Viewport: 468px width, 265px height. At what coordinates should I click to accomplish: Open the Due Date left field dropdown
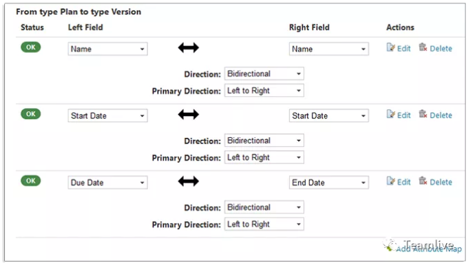[x=108, y=183]
